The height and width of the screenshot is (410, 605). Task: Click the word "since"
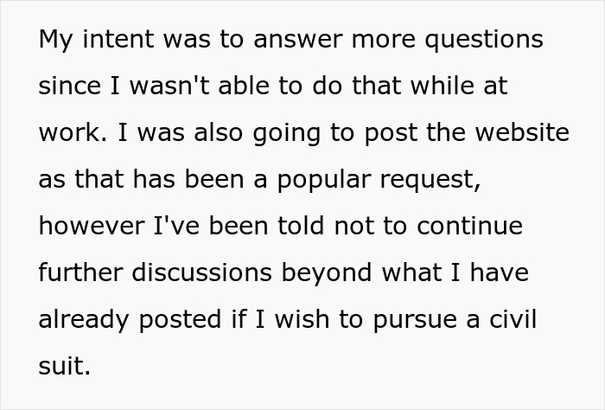[x=70, y=86]
